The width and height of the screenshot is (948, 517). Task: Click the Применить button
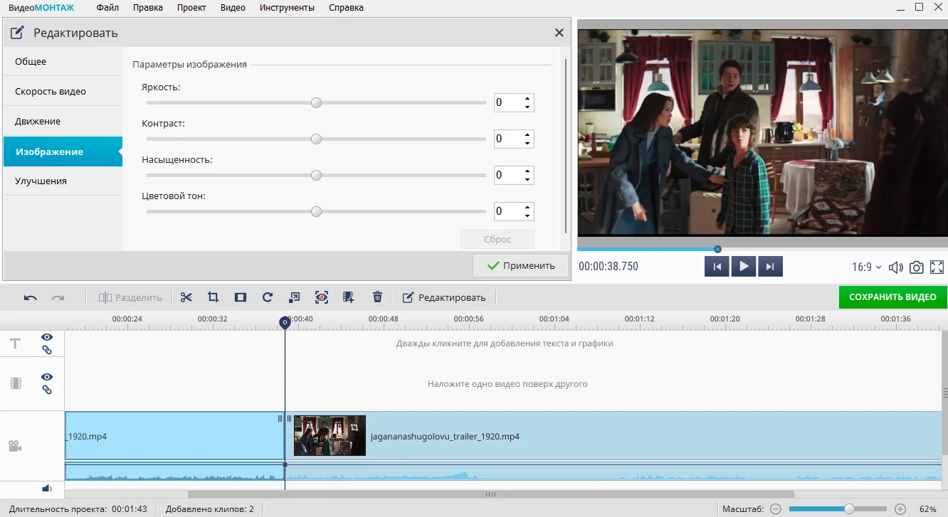[521, 265]
